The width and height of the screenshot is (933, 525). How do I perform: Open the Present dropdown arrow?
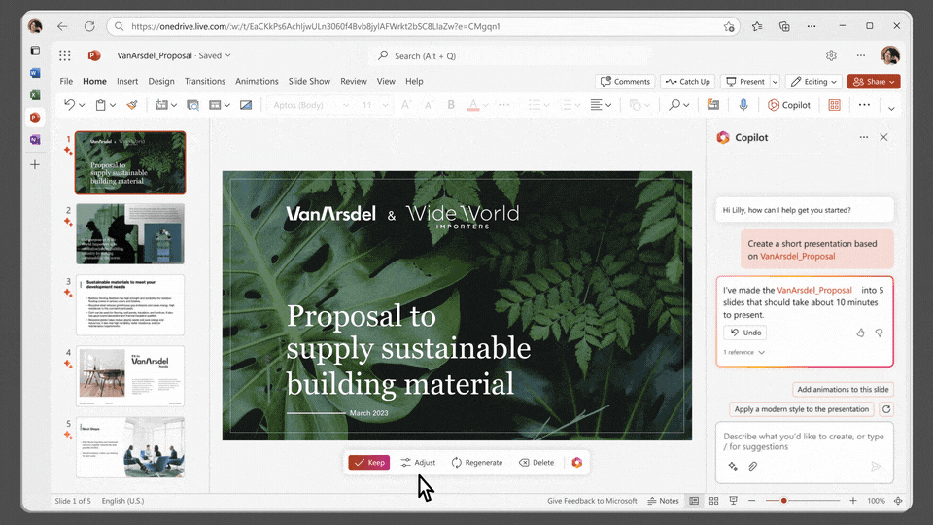pos(775,82)
